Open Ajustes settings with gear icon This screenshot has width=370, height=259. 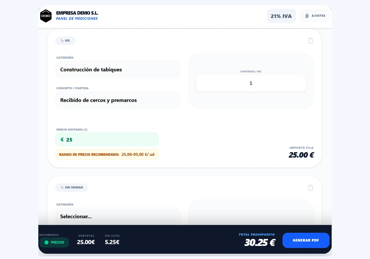314,16
